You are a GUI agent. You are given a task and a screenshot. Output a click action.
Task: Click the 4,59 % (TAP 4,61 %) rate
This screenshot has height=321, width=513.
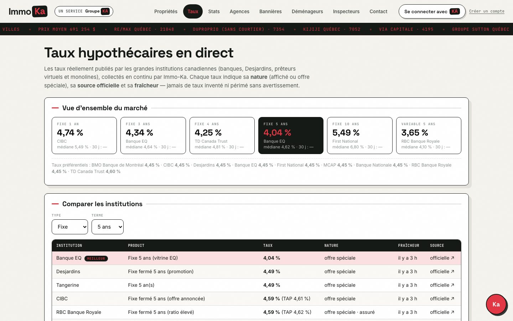pos(287,299)
